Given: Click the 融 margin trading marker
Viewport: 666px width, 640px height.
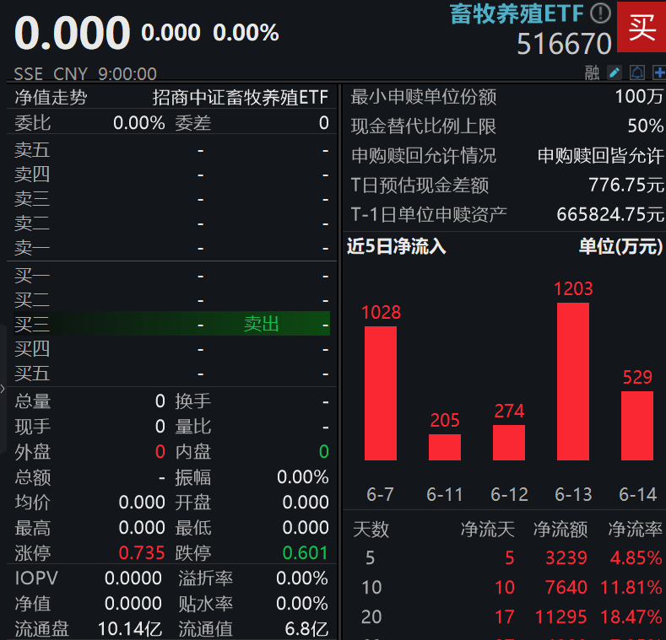Looking at the screenshot, I should [x=593, y=73].
